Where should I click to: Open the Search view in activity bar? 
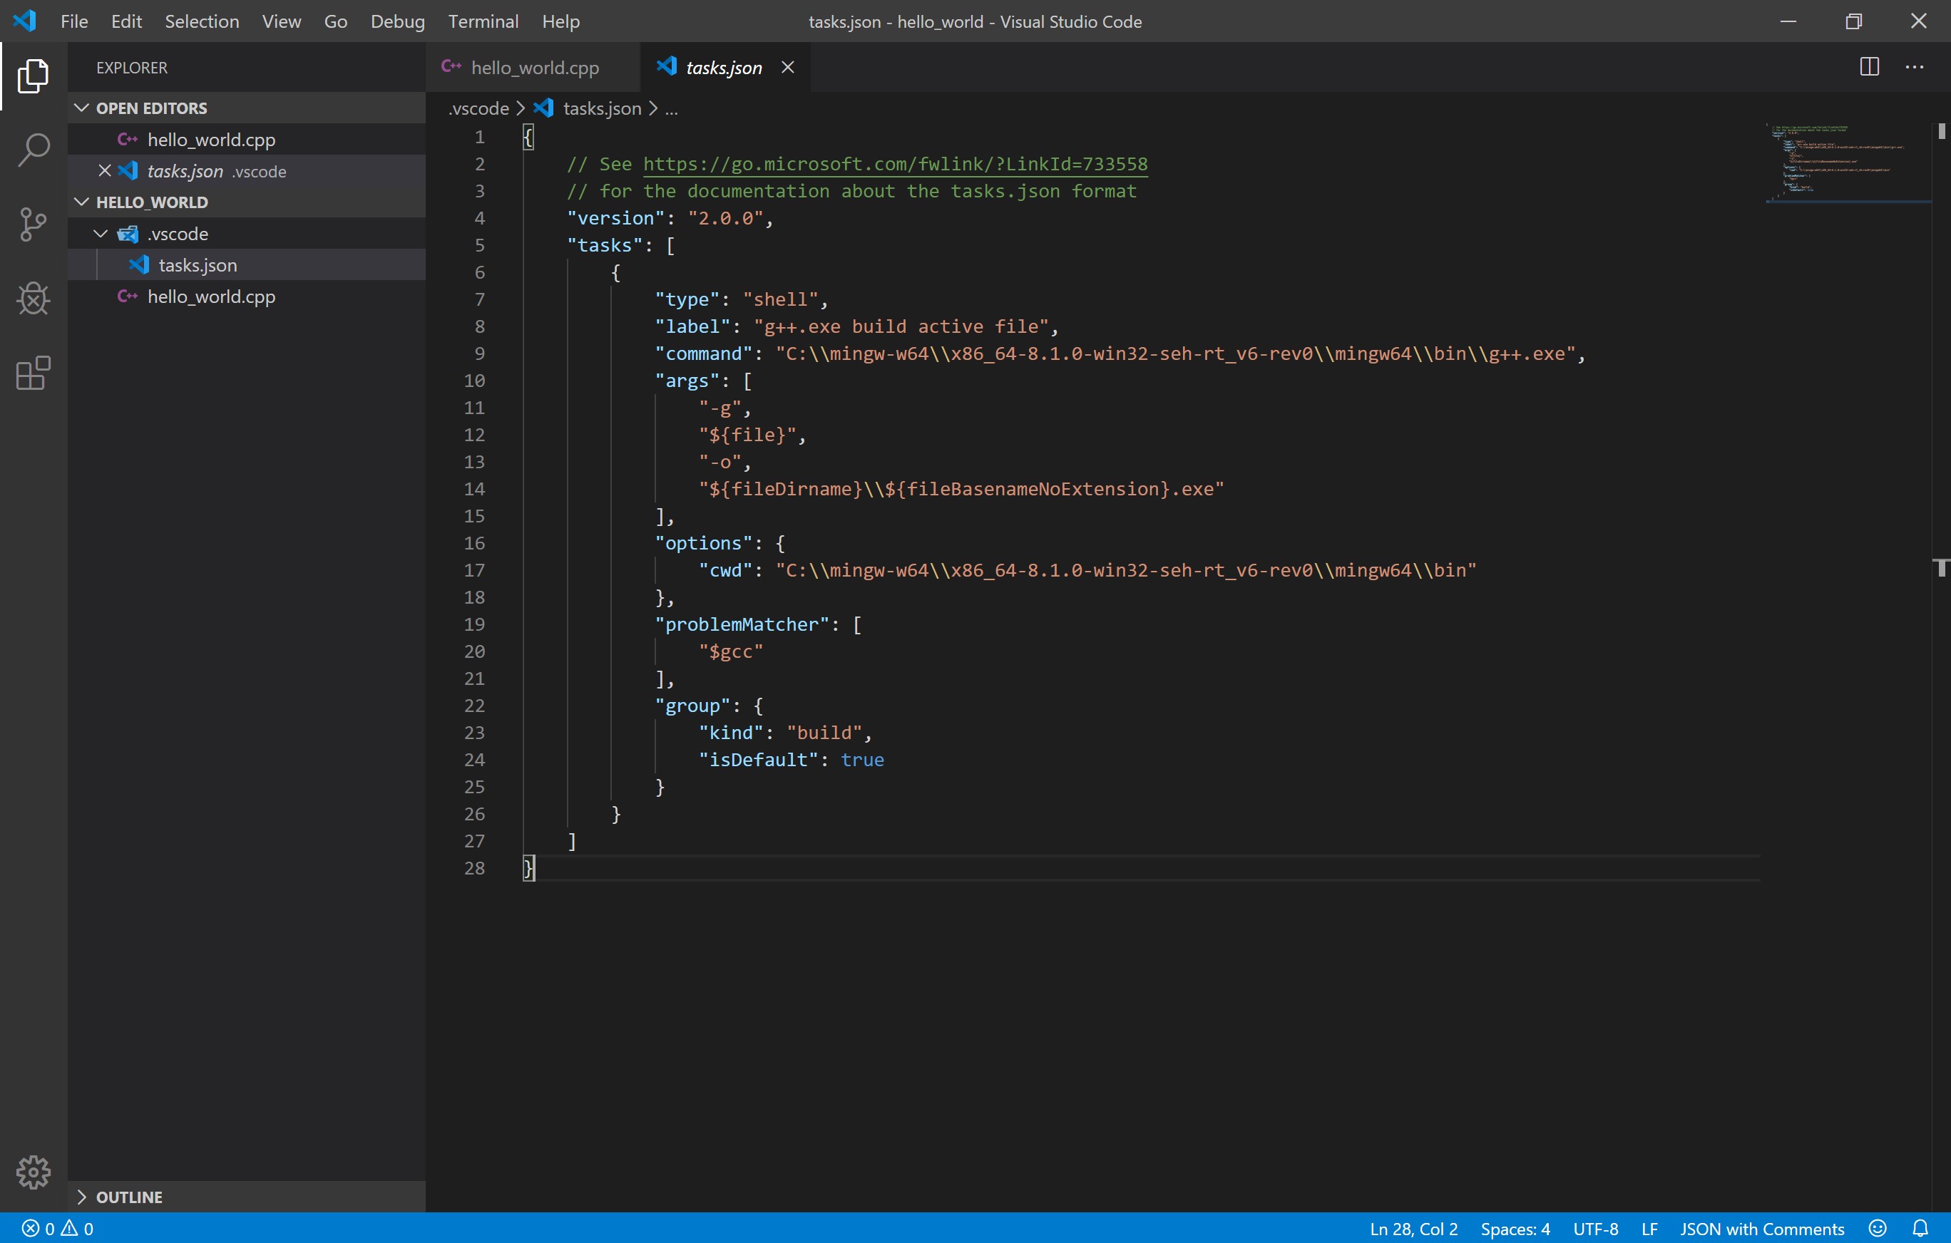point(34,150)
